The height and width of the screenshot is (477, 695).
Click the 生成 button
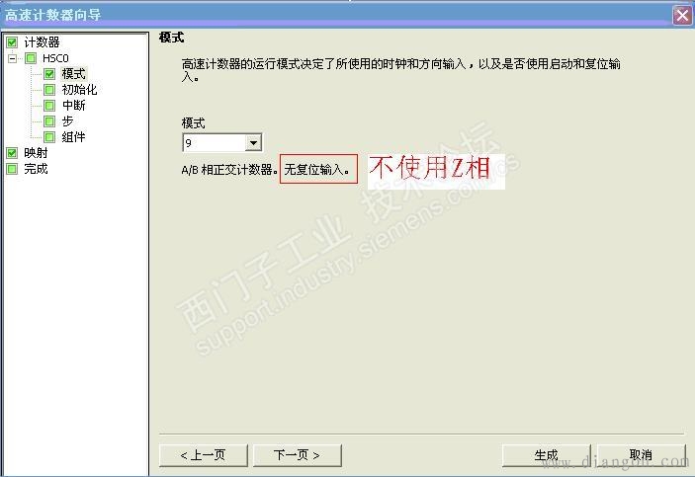546,455
